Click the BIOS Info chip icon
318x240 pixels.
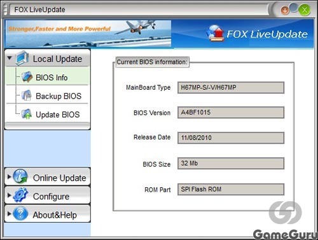(27, 77)
